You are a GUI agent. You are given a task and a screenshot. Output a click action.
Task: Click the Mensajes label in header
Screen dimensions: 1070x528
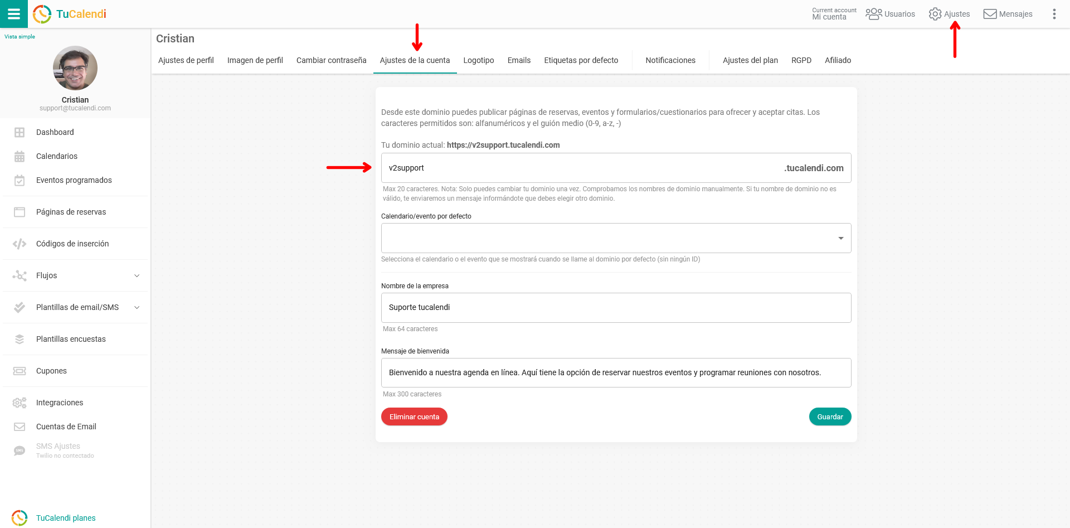coord(1015,14)
